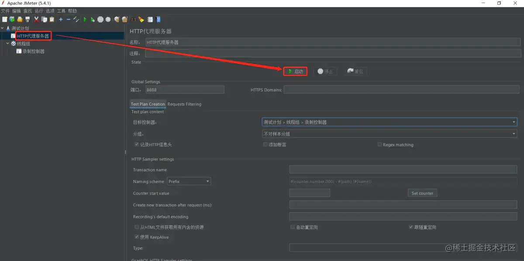Expand all nodes with plus icon
Viewport: 524px width, 261px height.
tap(61, 19)
